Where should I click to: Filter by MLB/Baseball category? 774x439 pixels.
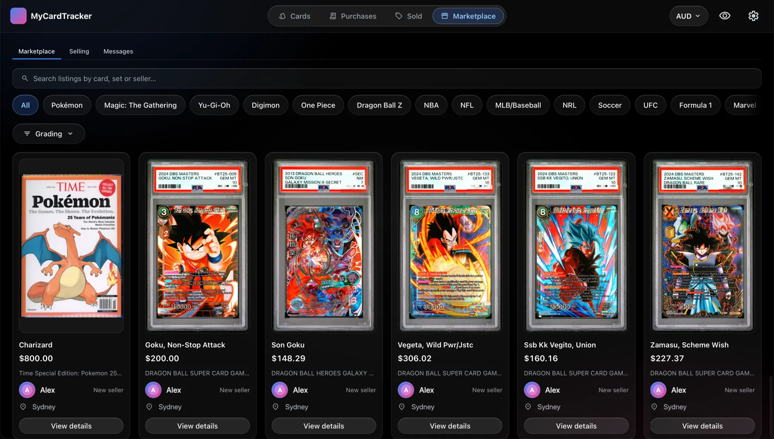point(518,105)
